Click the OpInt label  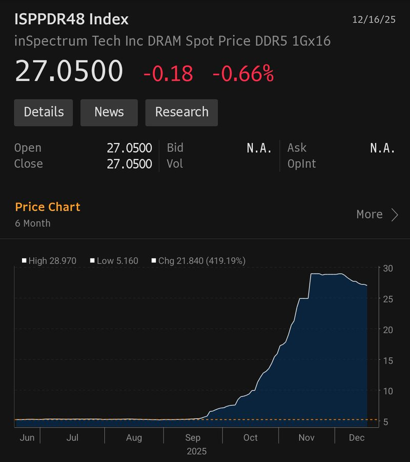coord(301,164)
